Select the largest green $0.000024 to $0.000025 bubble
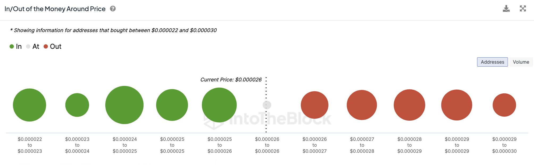The width and height of the screenshot is (534, 165). click(124, 105)
